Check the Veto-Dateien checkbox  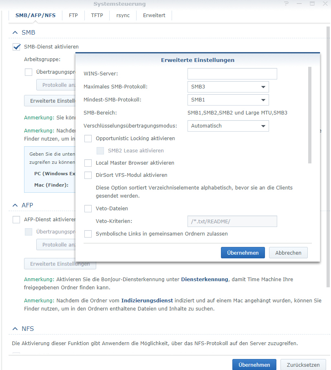pos(88,209)
